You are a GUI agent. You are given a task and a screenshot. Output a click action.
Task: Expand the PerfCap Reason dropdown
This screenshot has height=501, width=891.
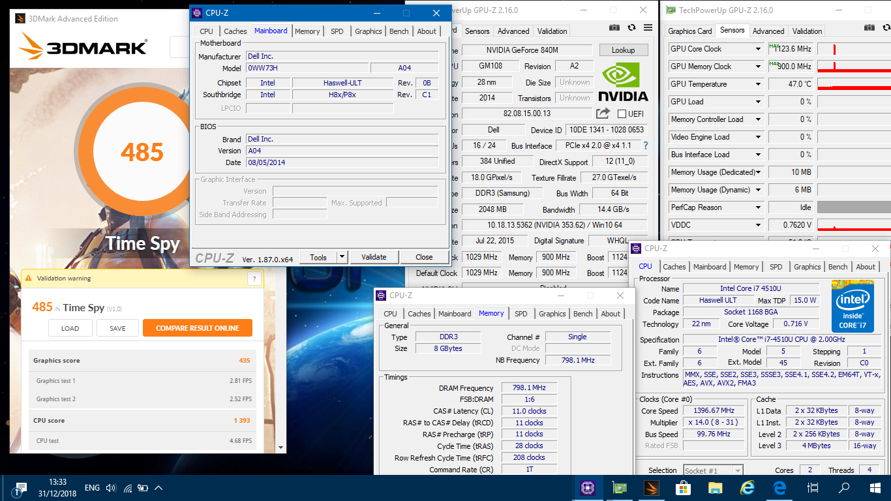click(758, 207)
